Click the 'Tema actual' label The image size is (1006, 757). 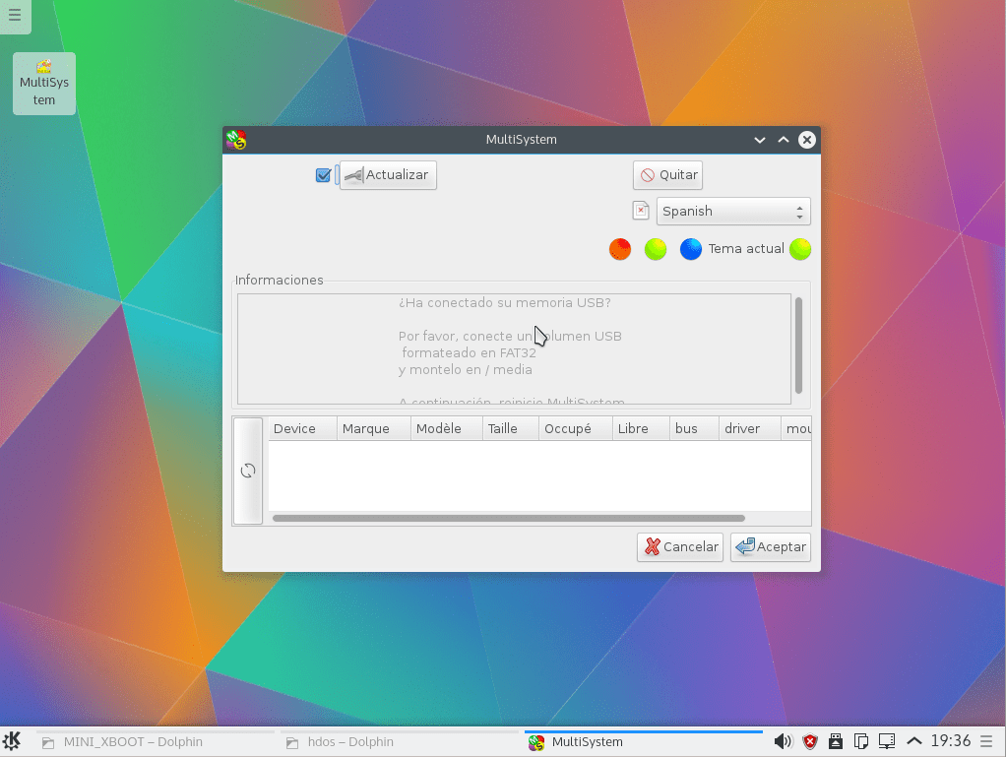click(x=746, y=249)
